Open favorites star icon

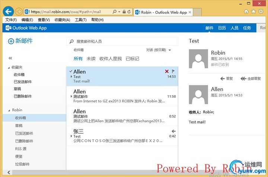click(253, 11)
